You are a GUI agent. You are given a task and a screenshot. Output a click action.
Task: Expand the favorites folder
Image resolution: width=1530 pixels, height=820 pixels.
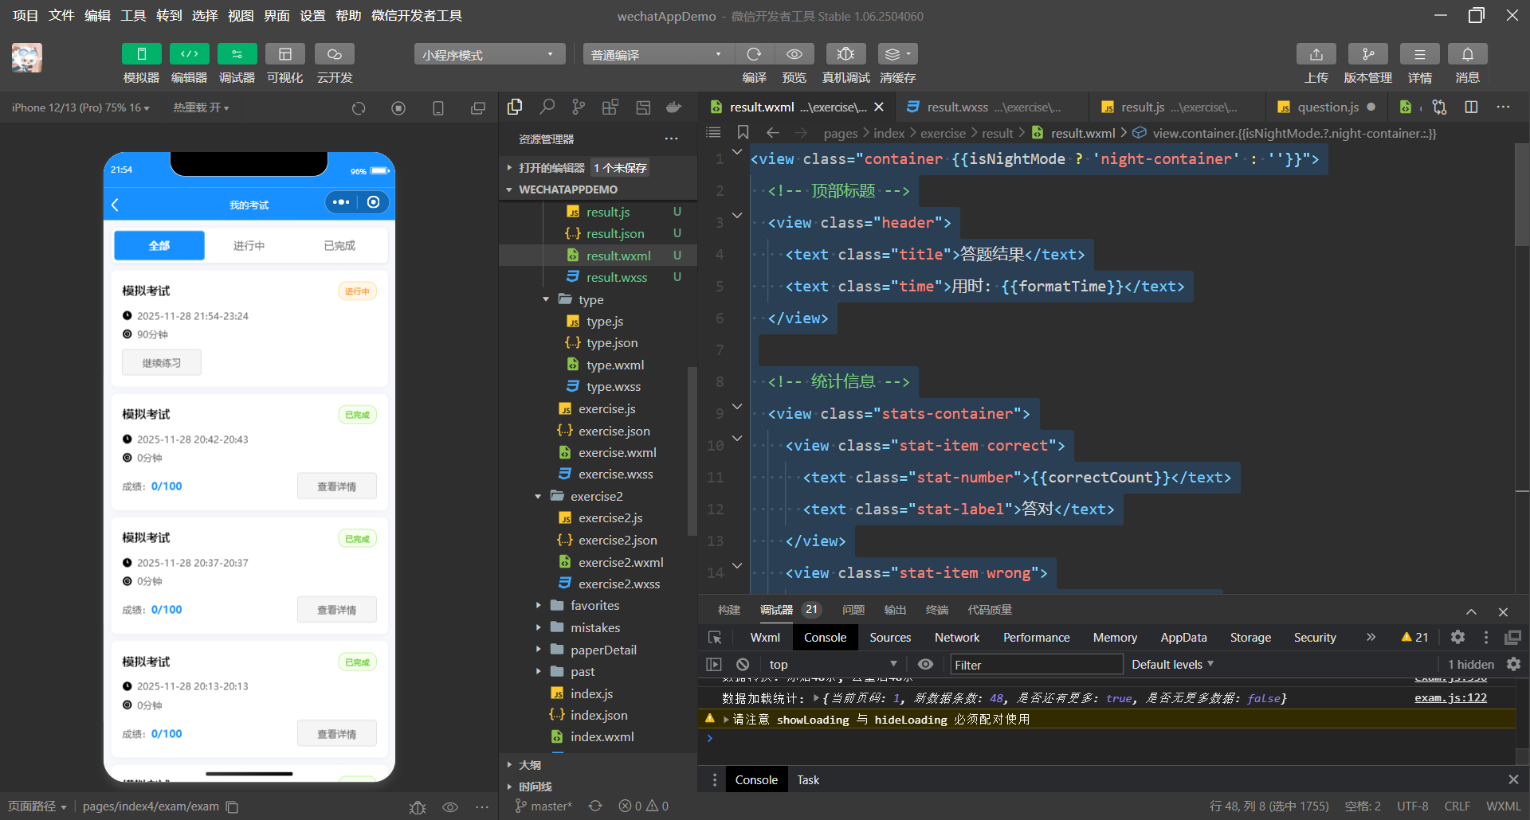click(x=594, y=606)
